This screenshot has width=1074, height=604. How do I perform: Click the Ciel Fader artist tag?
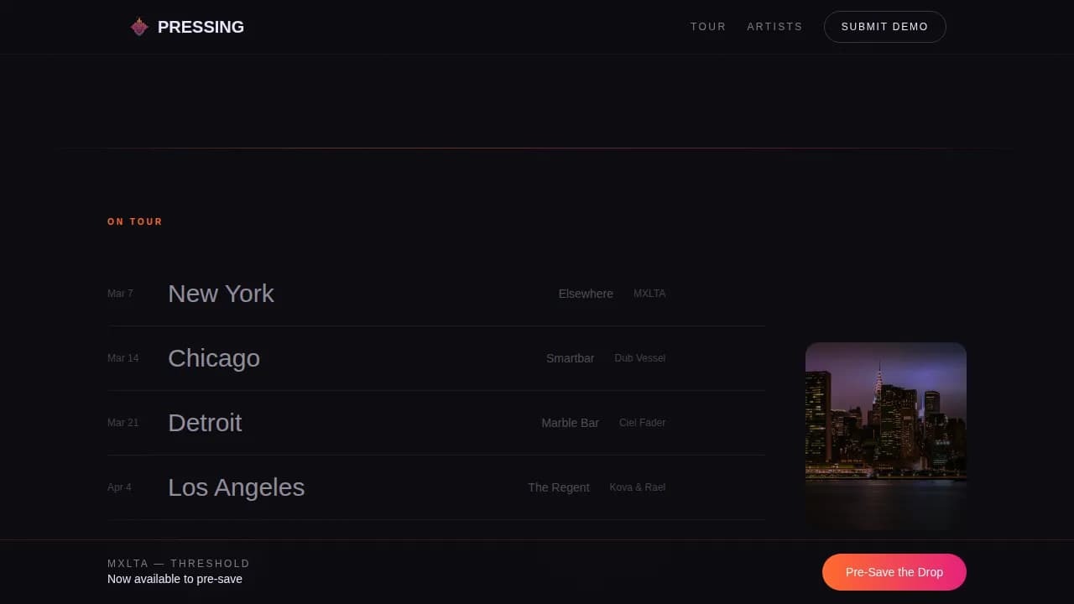(642, 423)
